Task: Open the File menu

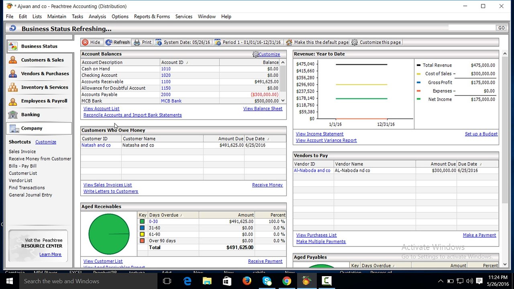Action: coord(10,16)
